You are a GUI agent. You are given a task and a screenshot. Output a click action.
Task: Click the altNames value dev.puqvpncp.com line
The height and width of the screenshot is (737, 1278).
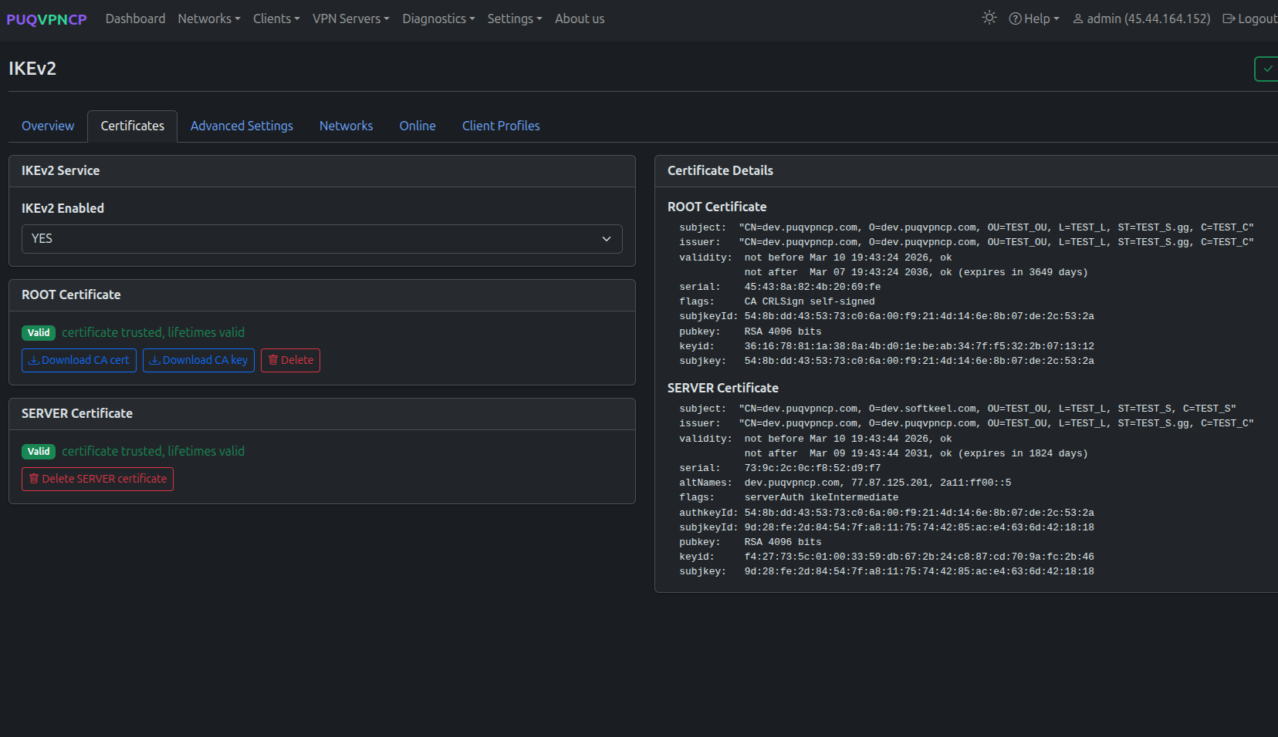pos(877,483)
